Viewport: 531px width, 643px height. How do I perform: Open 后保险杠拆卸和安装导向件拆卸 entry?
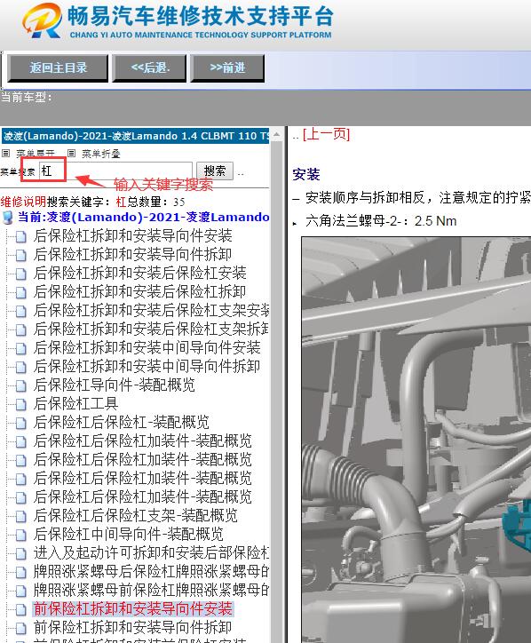click(x=132, y=254)
